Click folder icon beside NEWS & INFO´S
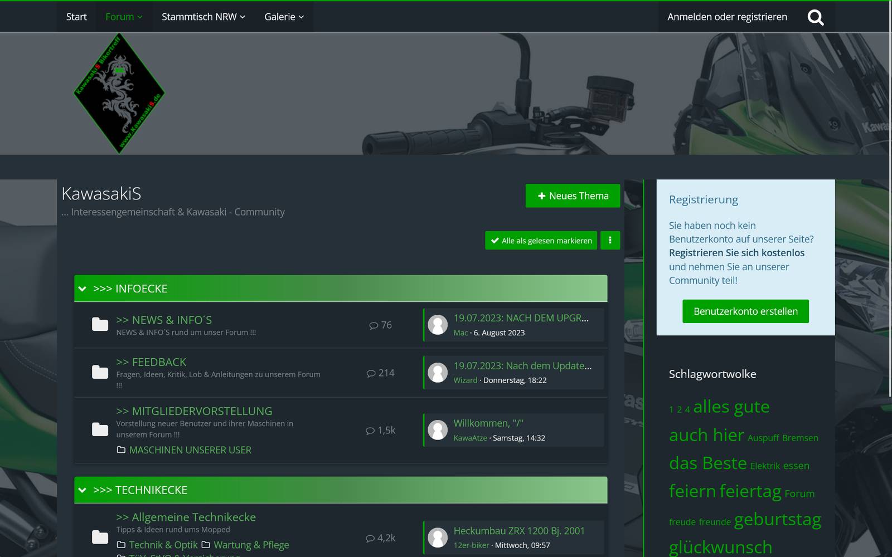The height and width of the screenshot is (557, 892). 100,325
